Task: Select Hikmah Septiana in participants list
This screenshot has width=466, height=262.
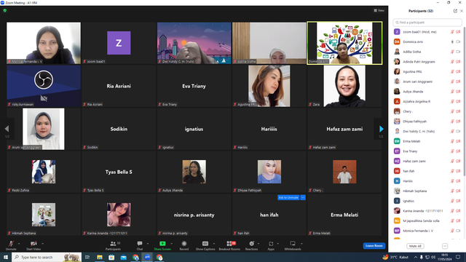Action: pyautogui.click(x=427, y=191)
